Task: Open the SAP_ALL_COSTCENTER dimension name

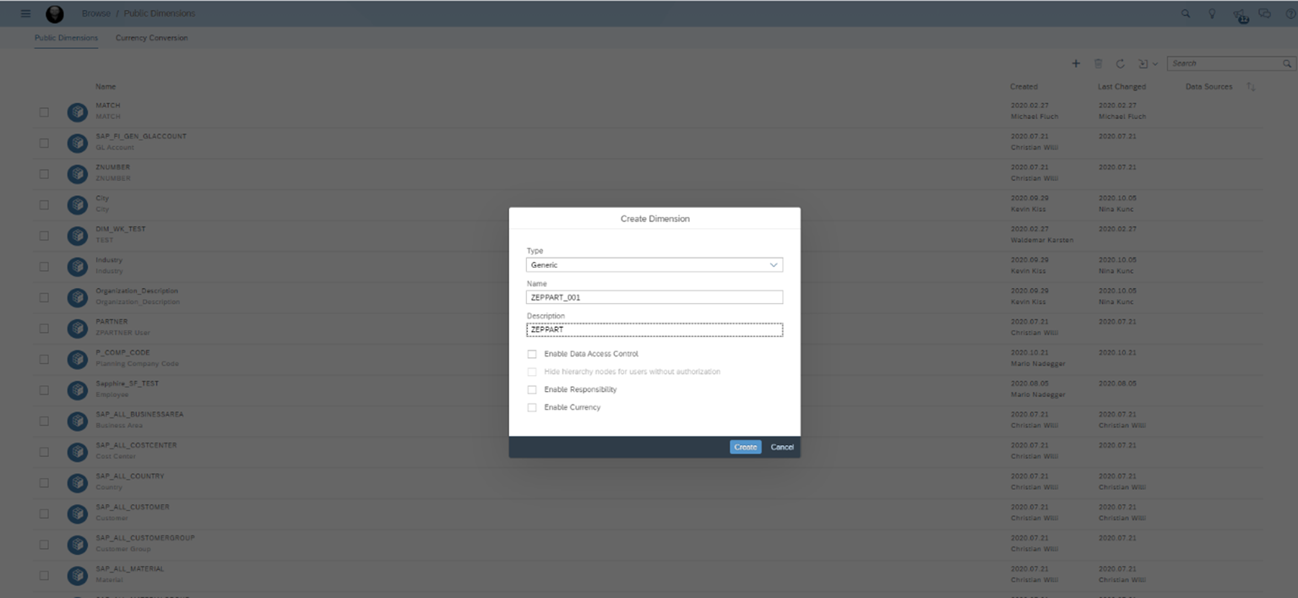Action: [136, 445]
